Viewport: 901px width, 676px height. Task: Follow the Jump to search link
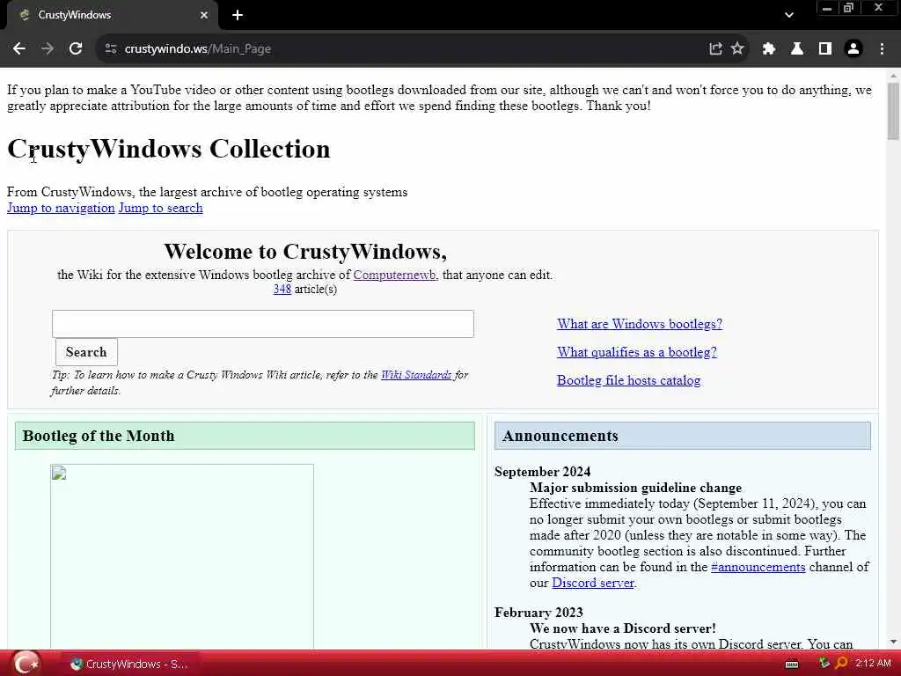[x=160, y=208]
